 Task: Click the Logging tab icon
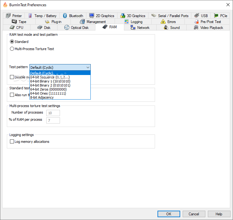coord(126,21)
